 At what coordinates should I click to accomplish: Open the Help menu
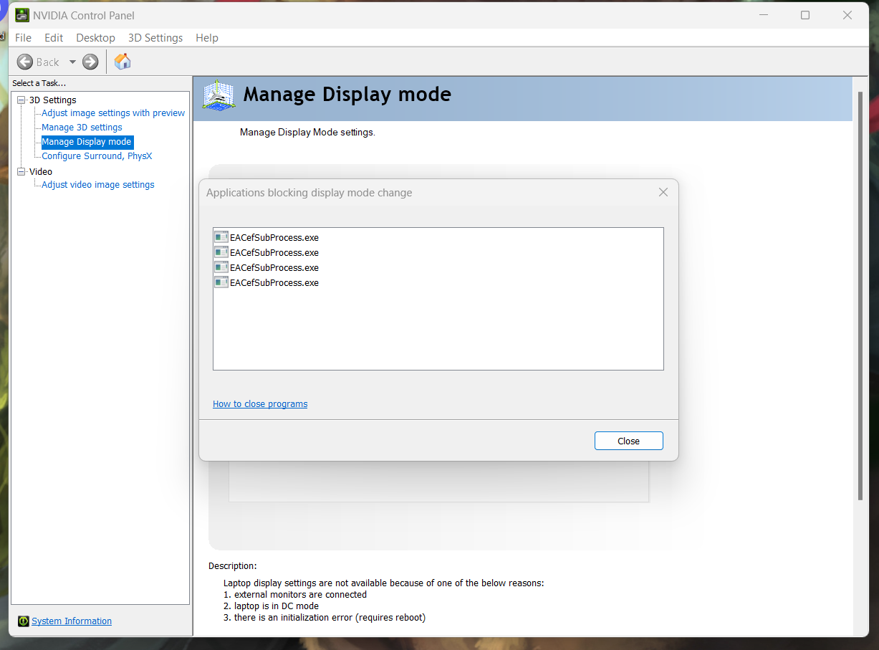[x=207, y=38]
